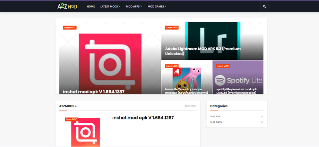Expand the MOD GAMES dropdown menu
The width and height of the screenshot is (319, 147).
[157, 7]
